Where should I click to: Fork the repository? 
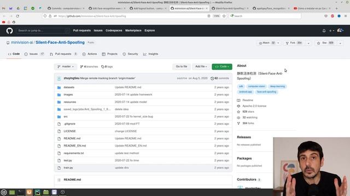click(x=294, y=43)
